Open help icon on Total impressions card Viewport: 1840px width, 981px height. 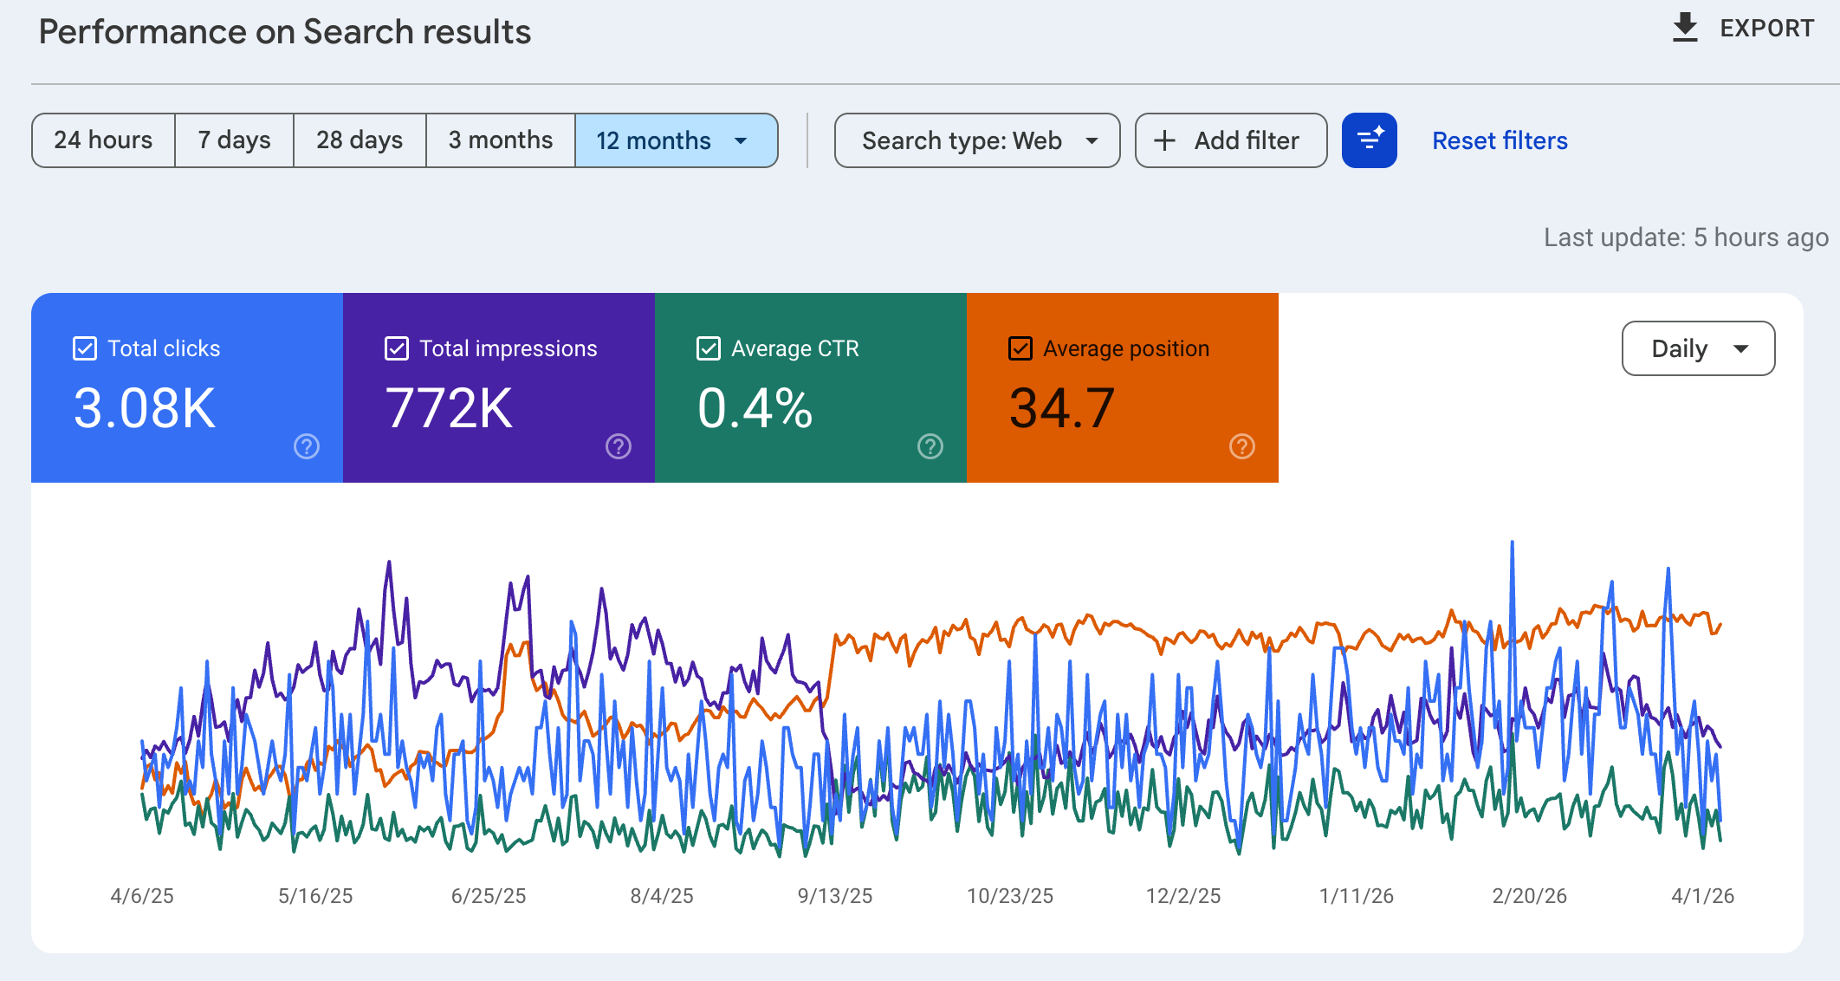pyautogui.click(x=619, y=446)
